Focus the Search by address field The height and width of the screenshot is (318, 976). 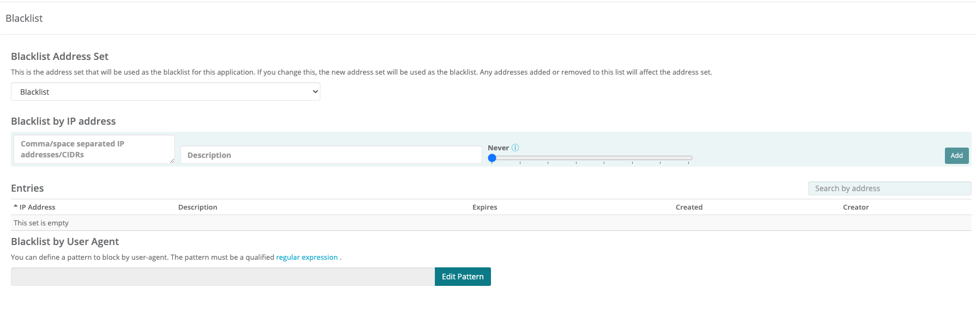(x=889, y=188)
